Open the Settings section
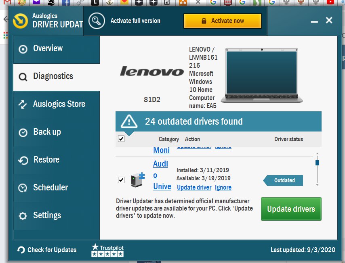The image size is (345, 263). pos(56,216)
